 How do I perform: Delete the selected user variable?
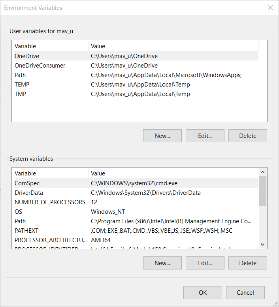coord(247,136)
